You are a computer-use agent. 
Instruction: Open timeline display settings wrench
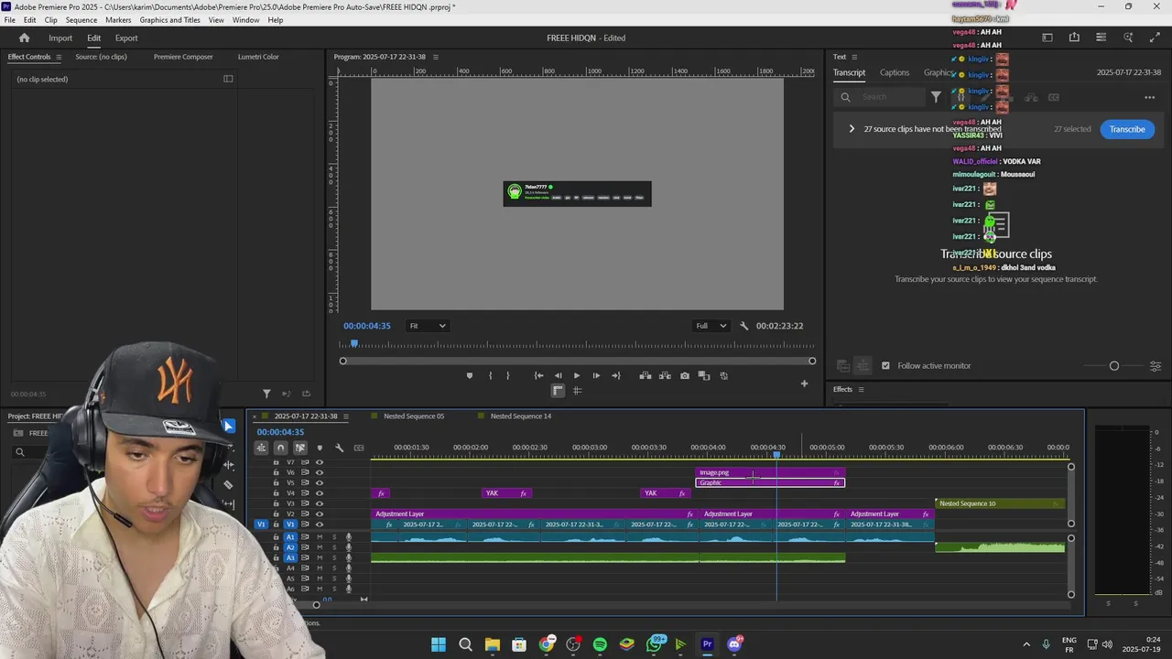tap(339, 448)
